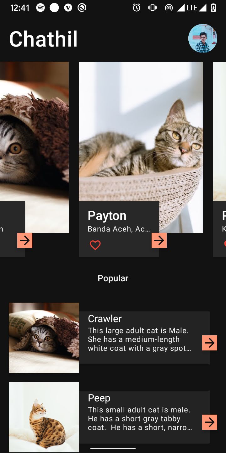Tap the Peep title text
Viewport: 226px width, 453px height.
coord(99,398)
